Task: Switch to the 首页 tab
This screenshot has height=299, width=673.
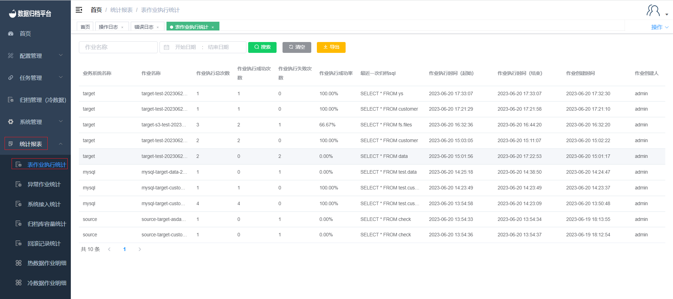Action: point(85,27)
